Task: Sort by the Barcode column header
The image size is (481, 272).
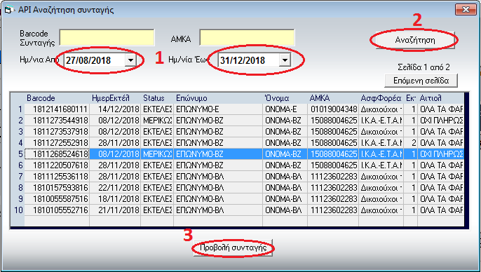Action: (x=57, y=98)
